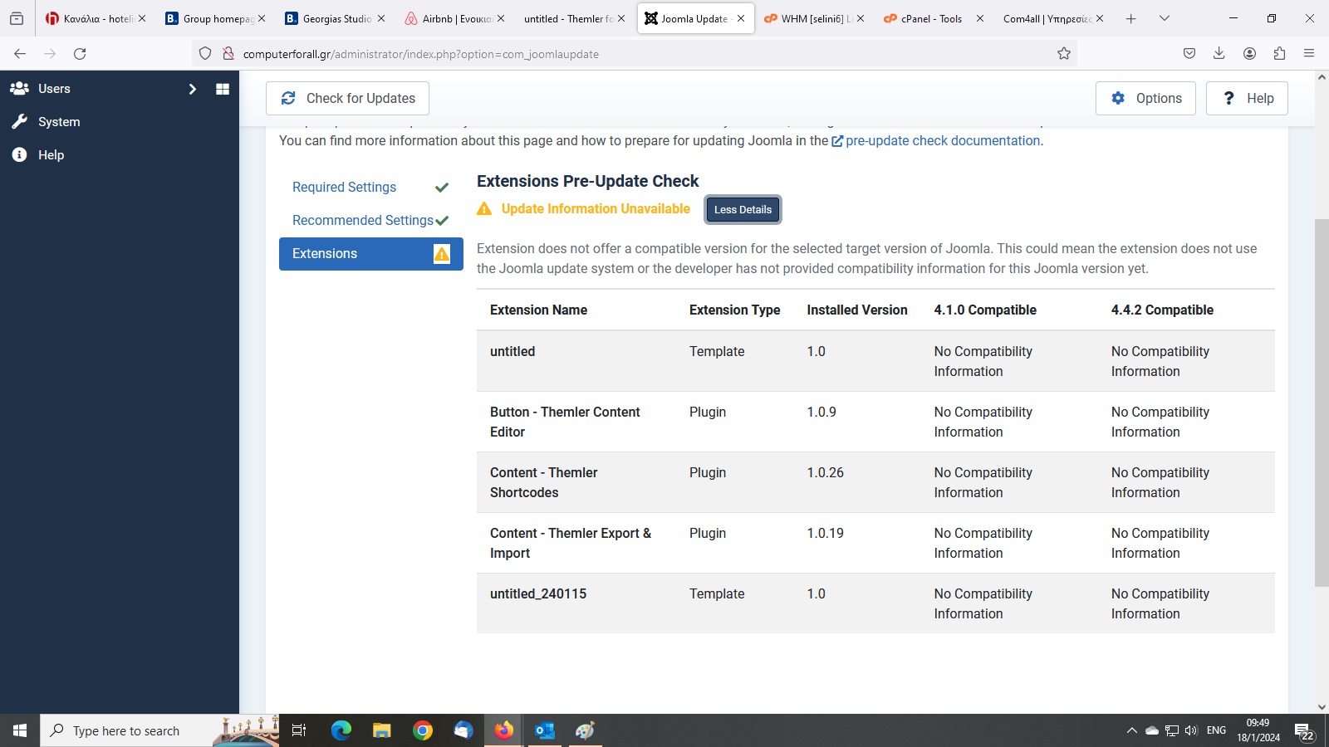Viewport: 1329px width, 747px height.
Task: Open Outlook from the taskbar
Action: (x=545, y=730)
